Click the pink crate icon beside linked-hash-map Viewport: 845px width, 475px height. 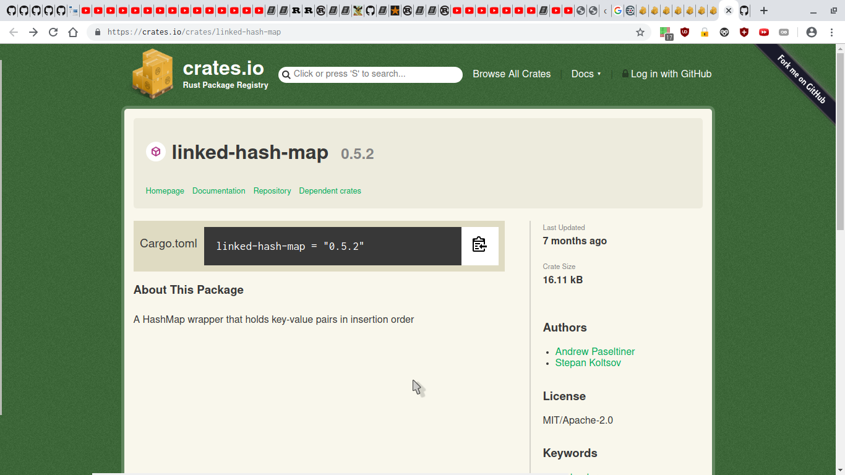pos(156,152)
